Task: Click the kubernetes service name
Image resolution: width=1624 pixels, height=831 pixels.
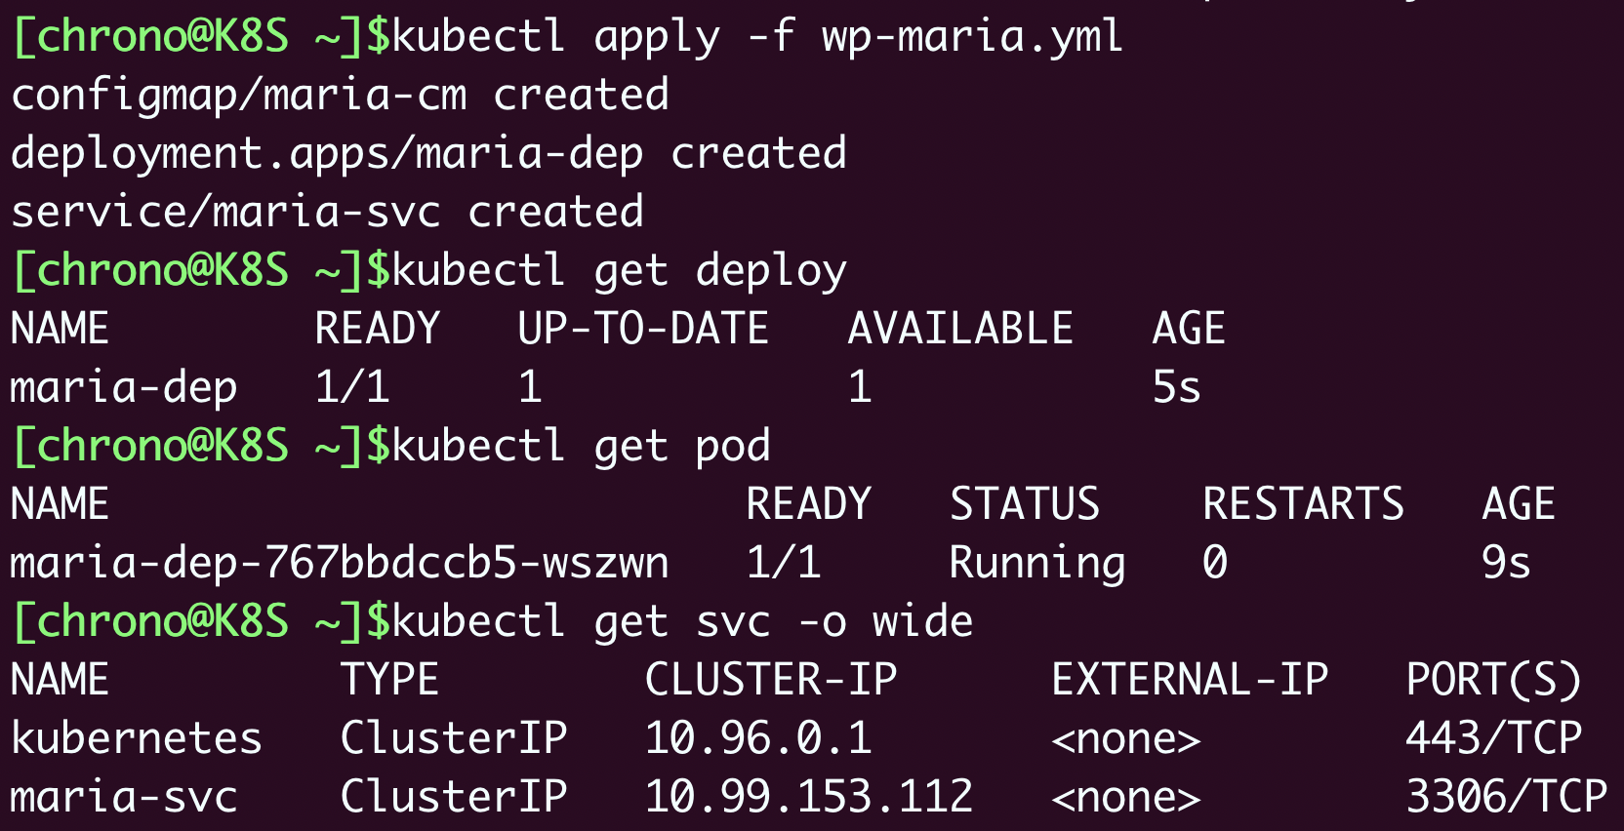Action: [137, 739]
